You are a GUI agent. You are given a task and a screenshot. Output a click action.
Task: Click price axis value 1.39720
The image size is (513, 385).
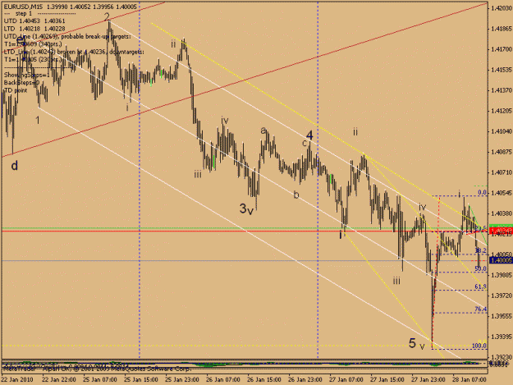click(x=502, y=296)
